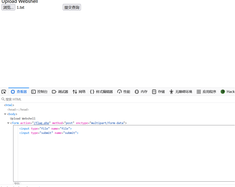This screenshot has width=235, height=187.
Task: Click the Console (控制台) tab icon
Action: click(x=33, y=92)
